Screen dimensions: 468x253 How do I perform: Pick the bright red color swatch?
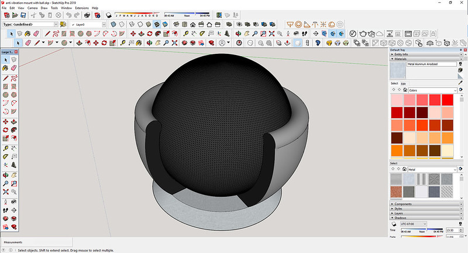(x=448, y=100)
